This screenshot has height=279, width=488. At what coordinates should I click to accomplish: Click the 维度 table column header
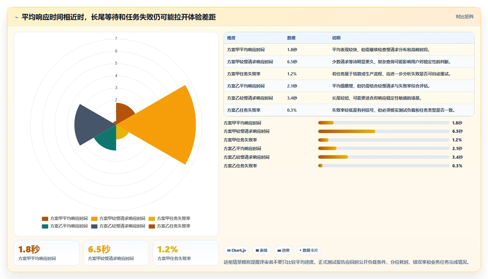click(x=231, y=38)
